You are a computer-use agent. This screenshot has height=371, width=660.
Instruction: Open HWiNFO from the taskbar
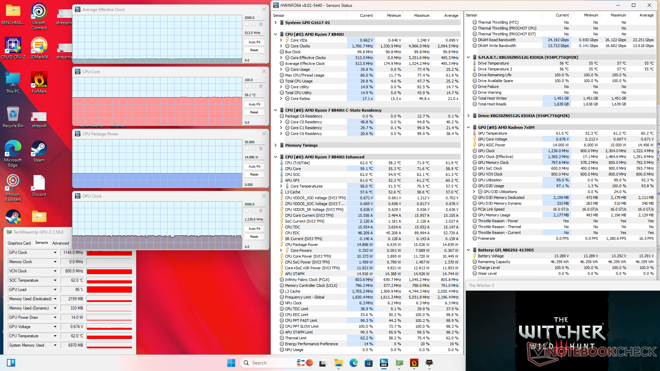point(384,363)
